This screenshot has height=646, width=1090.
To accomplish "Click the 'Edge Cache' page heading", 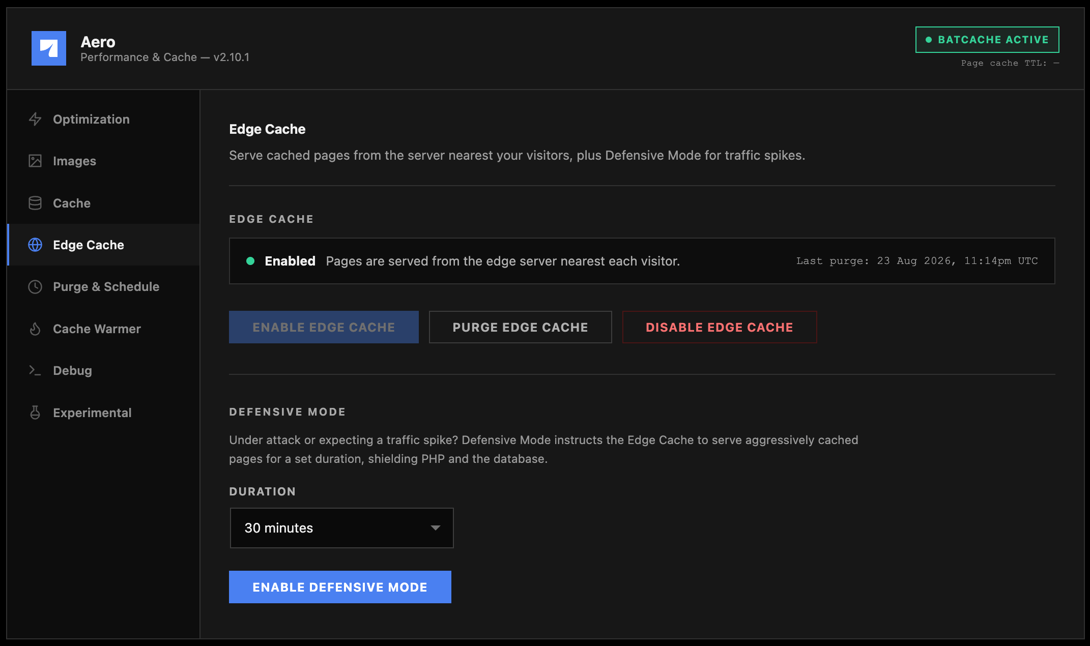I will 267,129.
